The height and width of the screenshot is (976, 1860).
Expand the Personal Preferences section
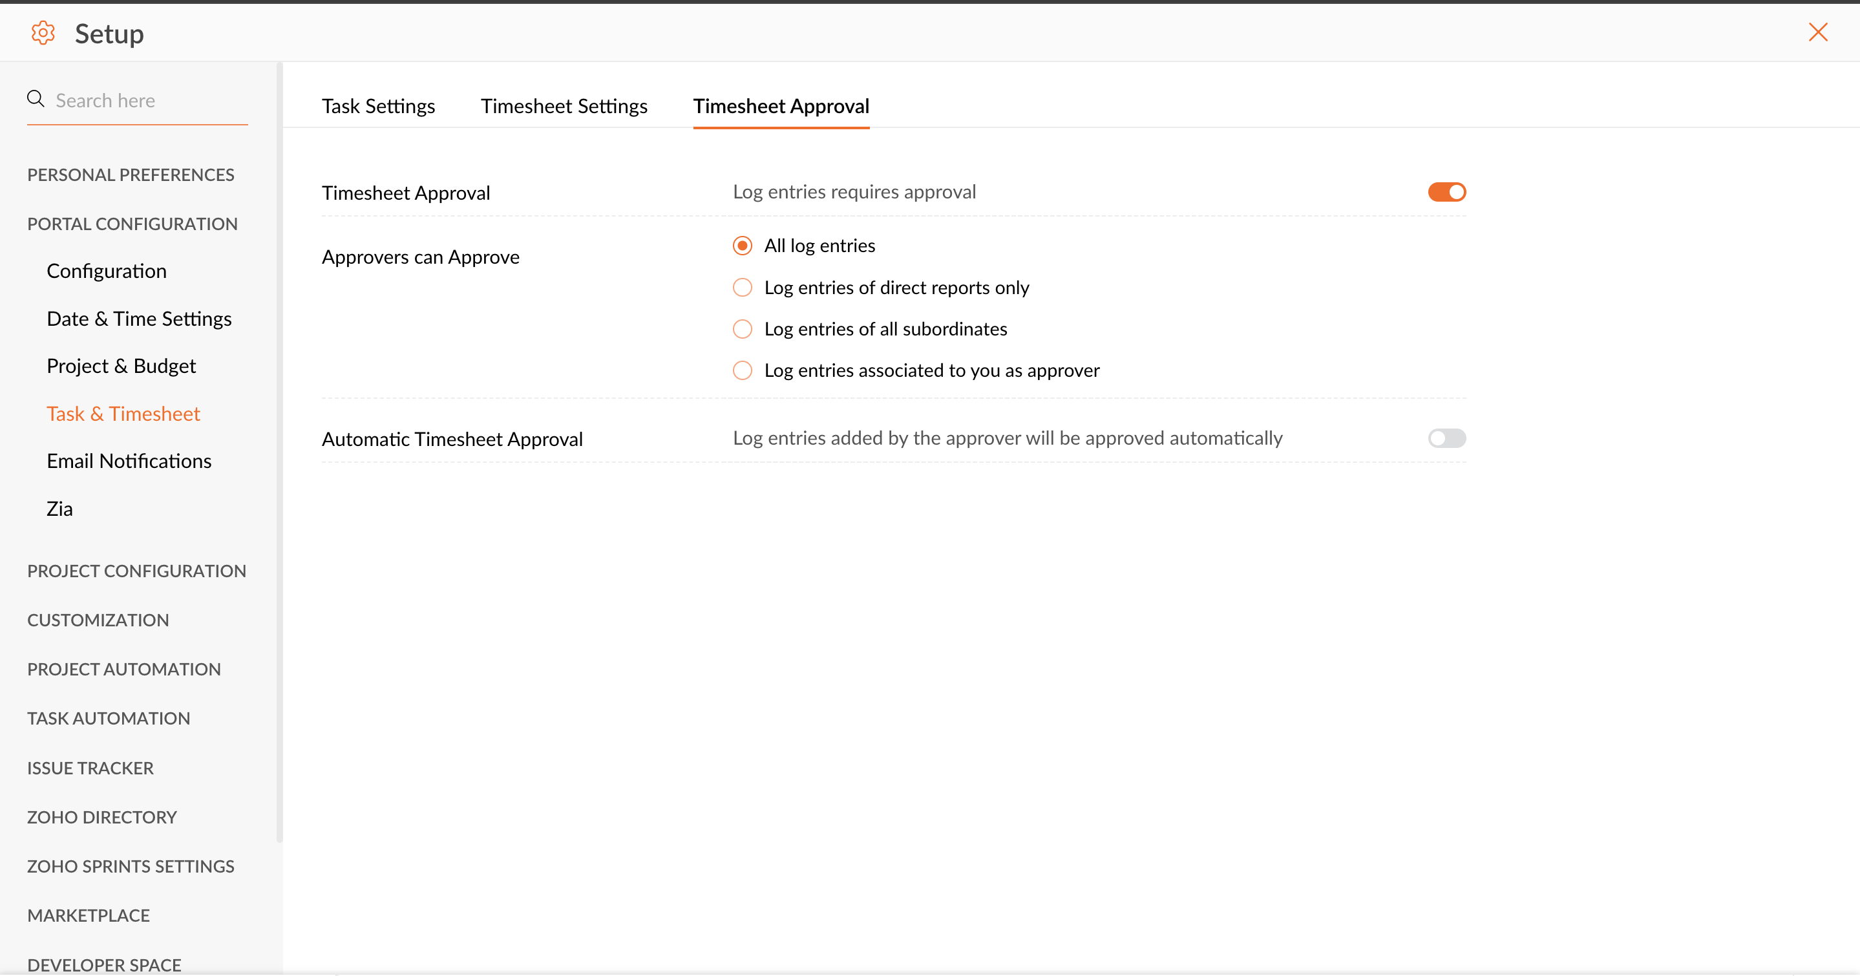click(x=131, y=175)
